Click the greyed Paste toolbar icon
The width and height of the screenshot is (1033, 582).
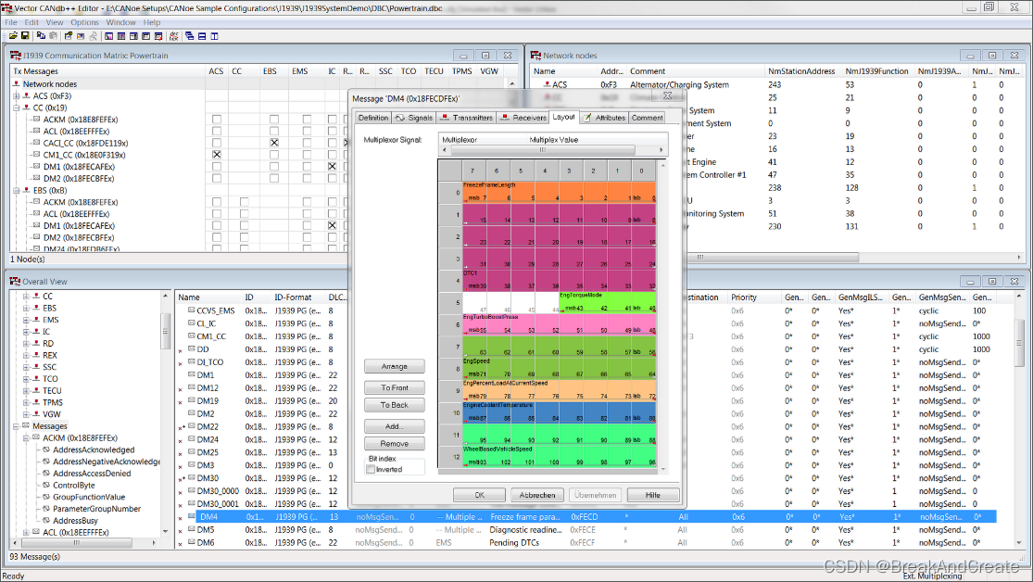(54, 35)
